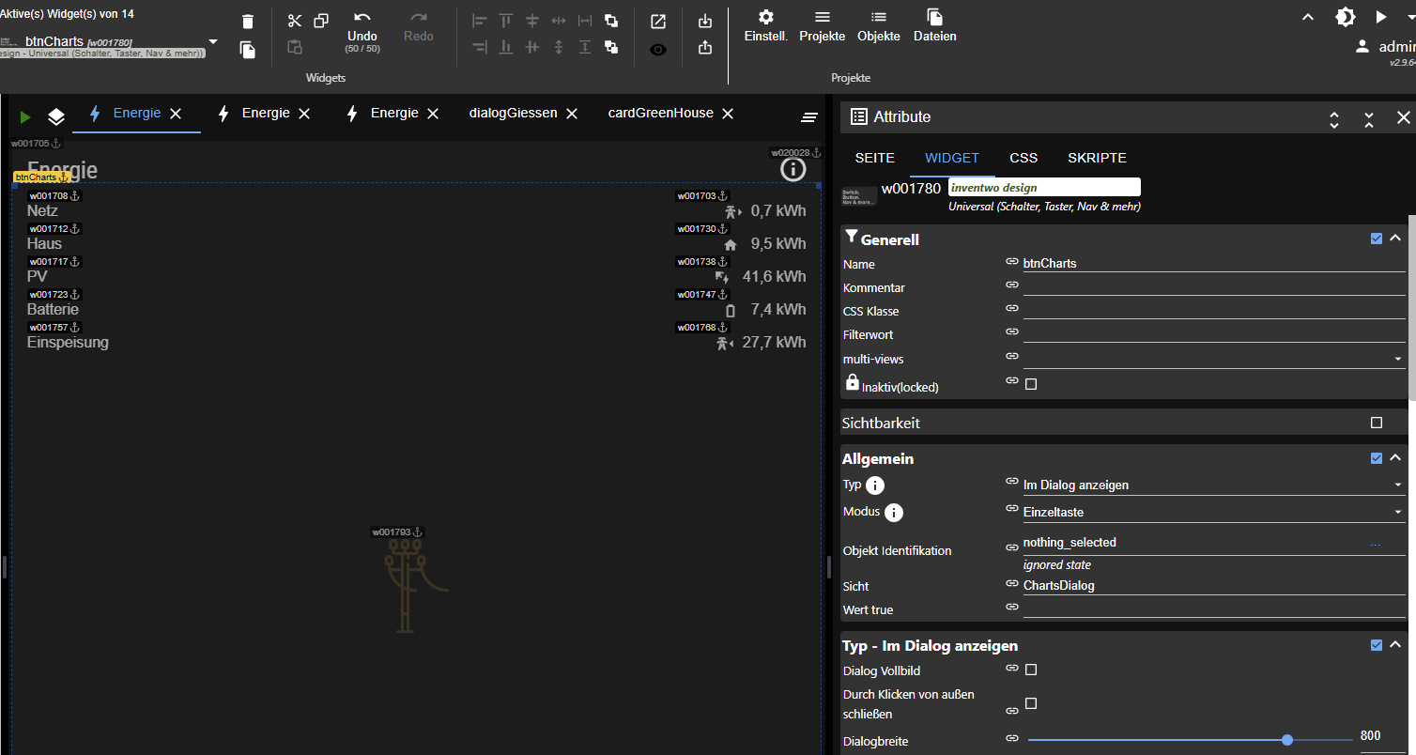Enable the Inaktiv(locked) checkbox
Image resolution: width=1416 pixels, height=755 pixels.
coord(1031,384)
